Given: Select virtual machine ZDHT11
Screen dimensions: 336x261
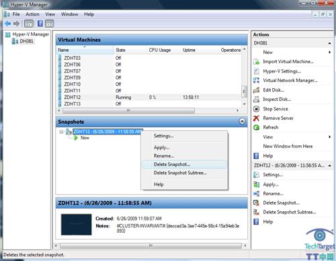Looking at the screenshot, I should 149,91.
